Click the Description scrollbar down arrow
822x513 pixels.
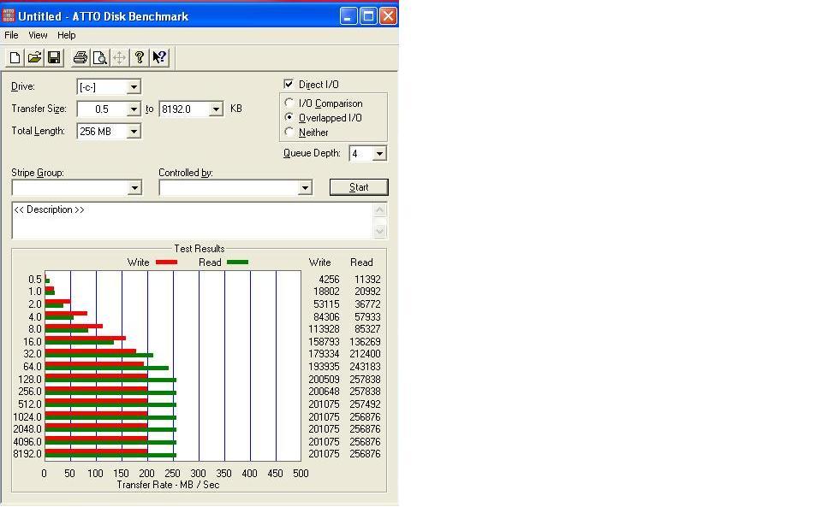pos(380,231)
